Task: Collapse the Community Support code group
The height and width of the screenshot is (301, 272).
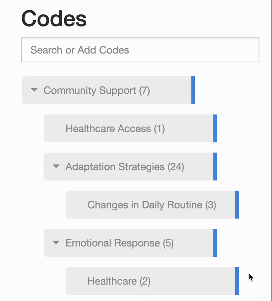Action: tap(34, 90)
